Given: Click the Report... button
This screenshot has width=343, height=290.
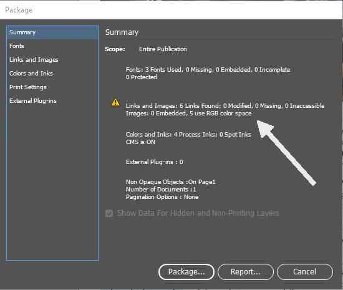Looking at the screenshot, I should [246, 272].
